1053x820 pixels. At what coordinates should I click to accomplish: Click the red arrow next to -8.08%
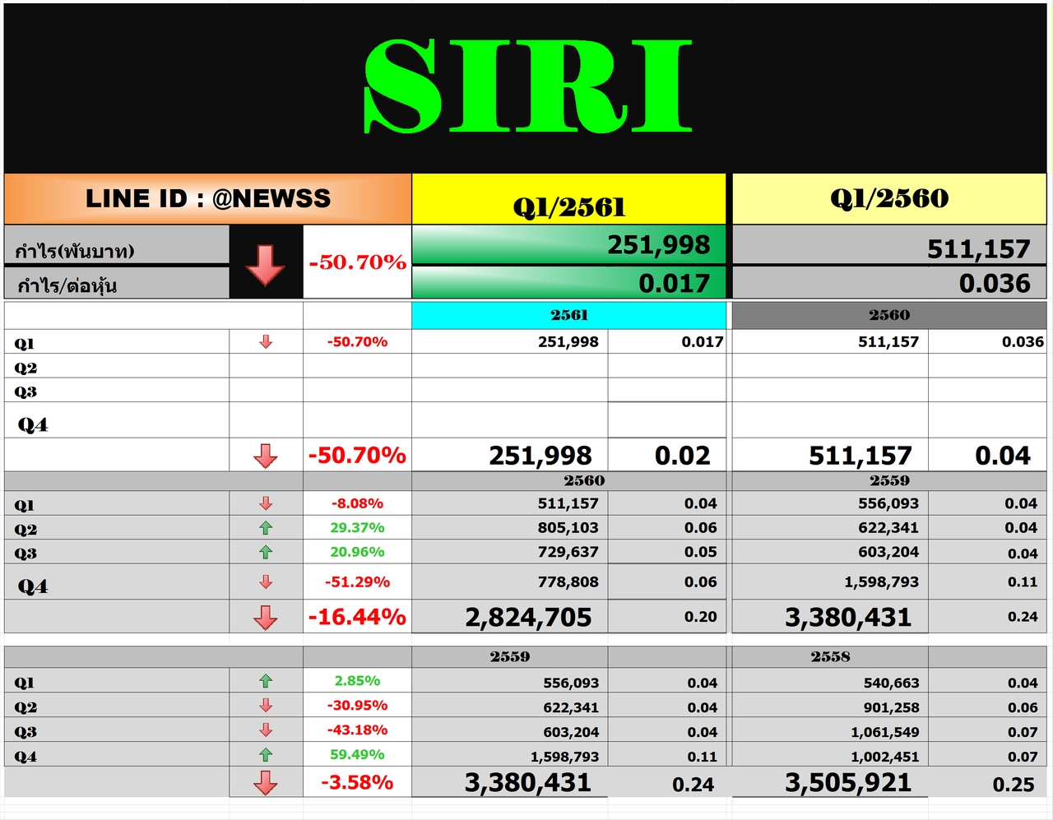pyautogui.click(x=266, y=503)
